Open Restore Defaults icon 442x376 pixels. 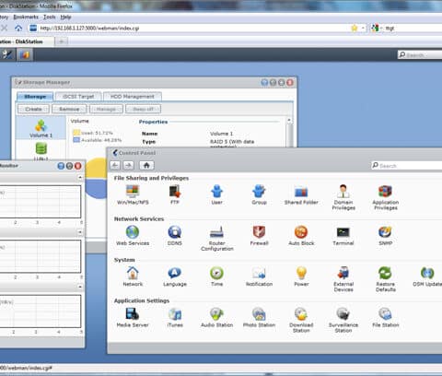pyautogui.click(x=386, y=279)
